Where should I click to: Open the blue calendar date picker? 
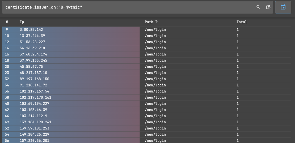(283, 7)
